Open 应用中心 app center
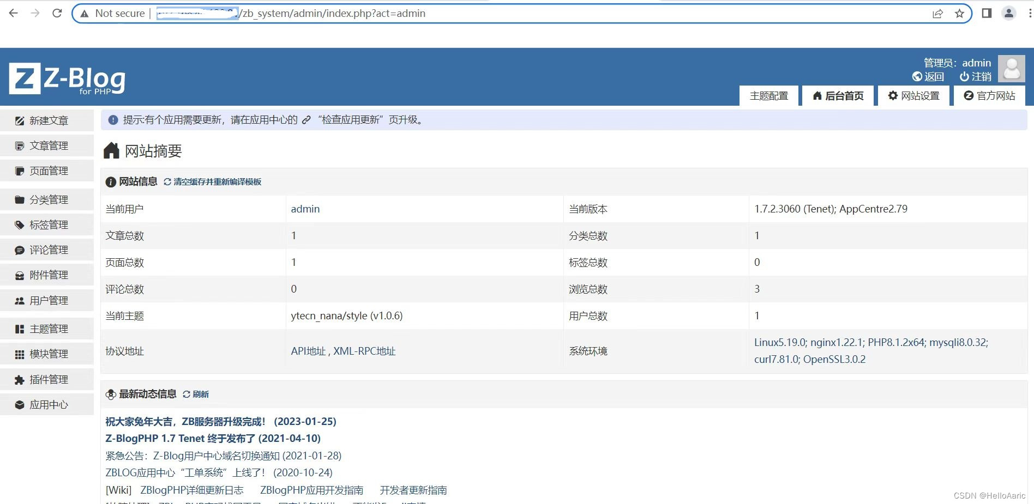 click(x=48, y=404)
